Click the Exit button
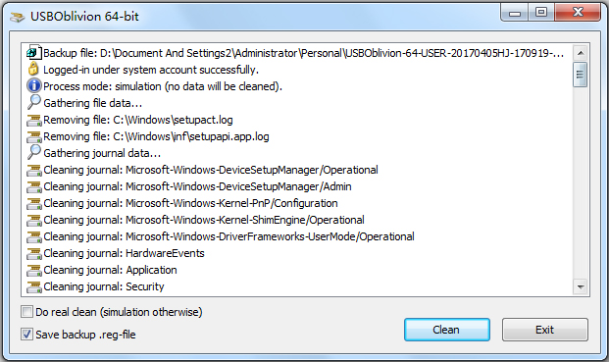 point(544,330)
